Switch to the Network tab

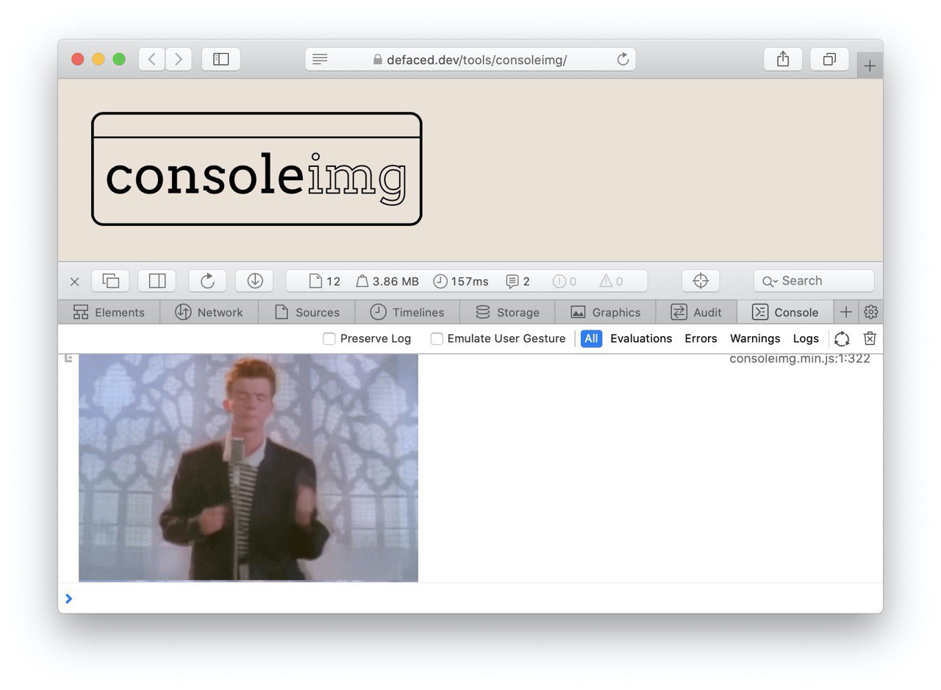click(209, 312)
